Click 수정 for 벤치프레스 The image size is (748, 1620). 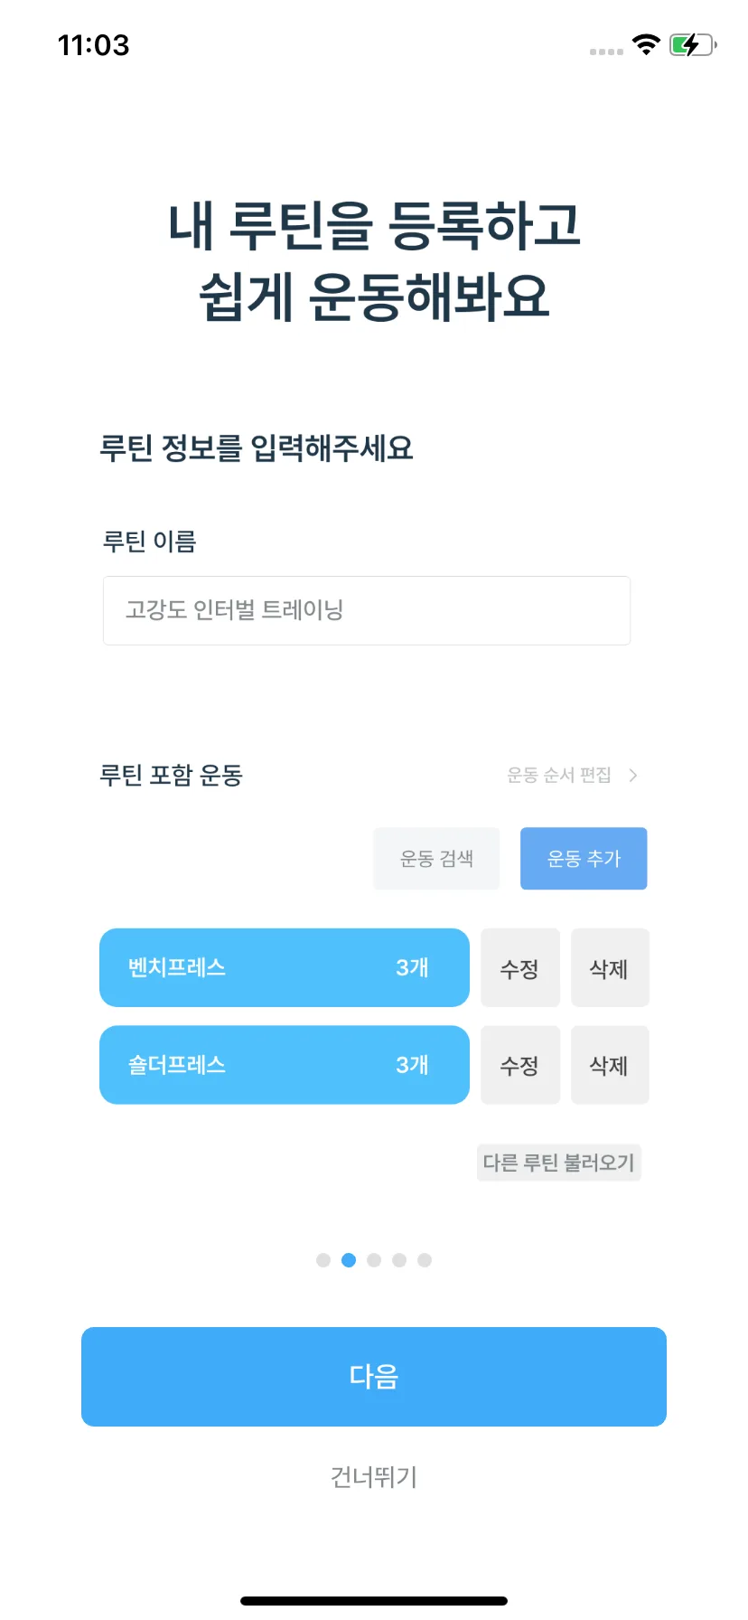click(519, 968)
